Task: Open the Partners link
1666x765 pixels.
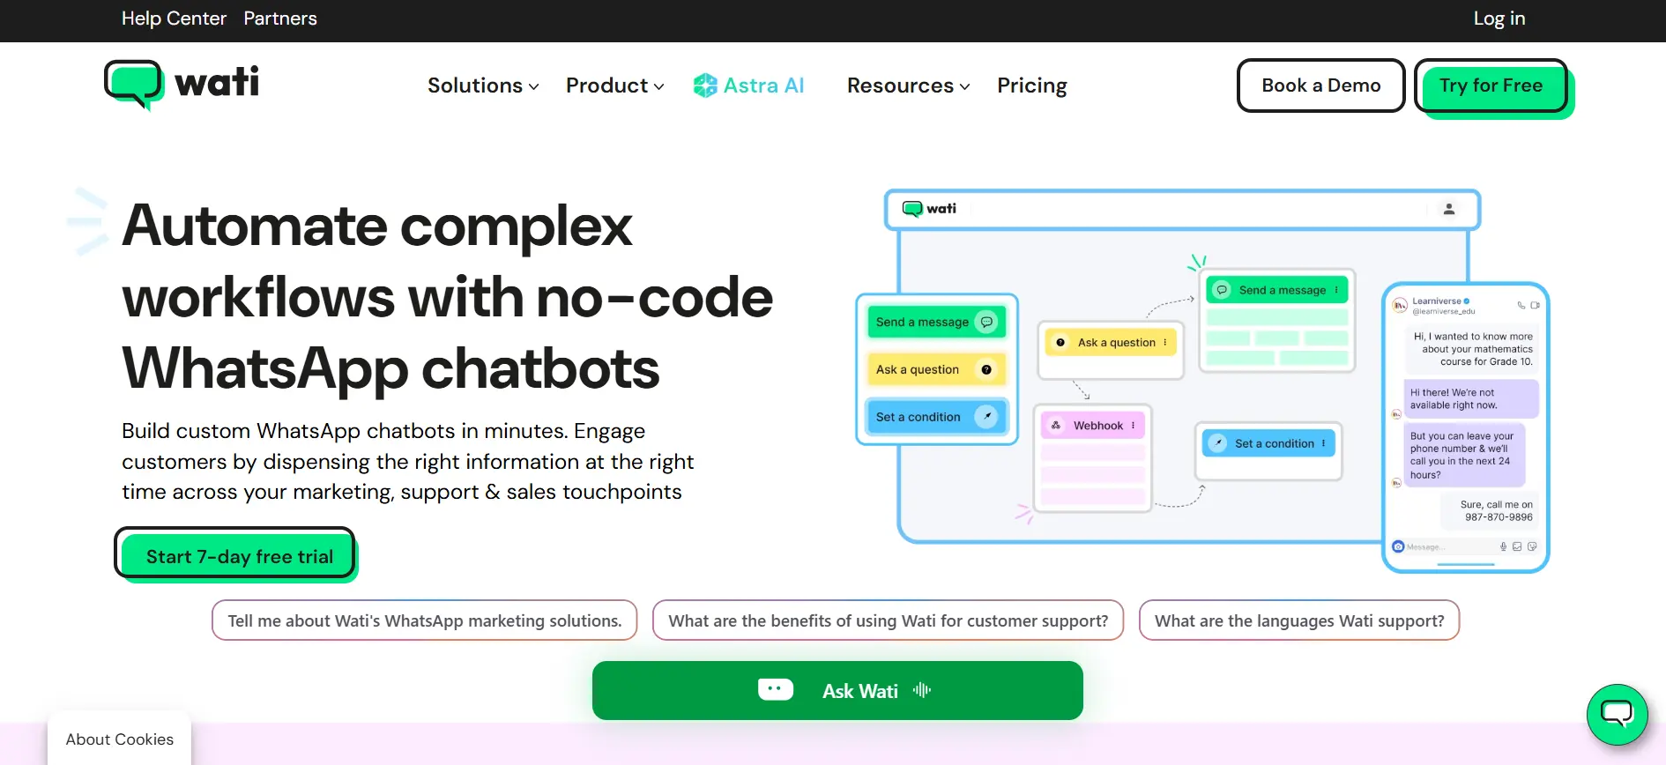Action: tap(280, 19)
